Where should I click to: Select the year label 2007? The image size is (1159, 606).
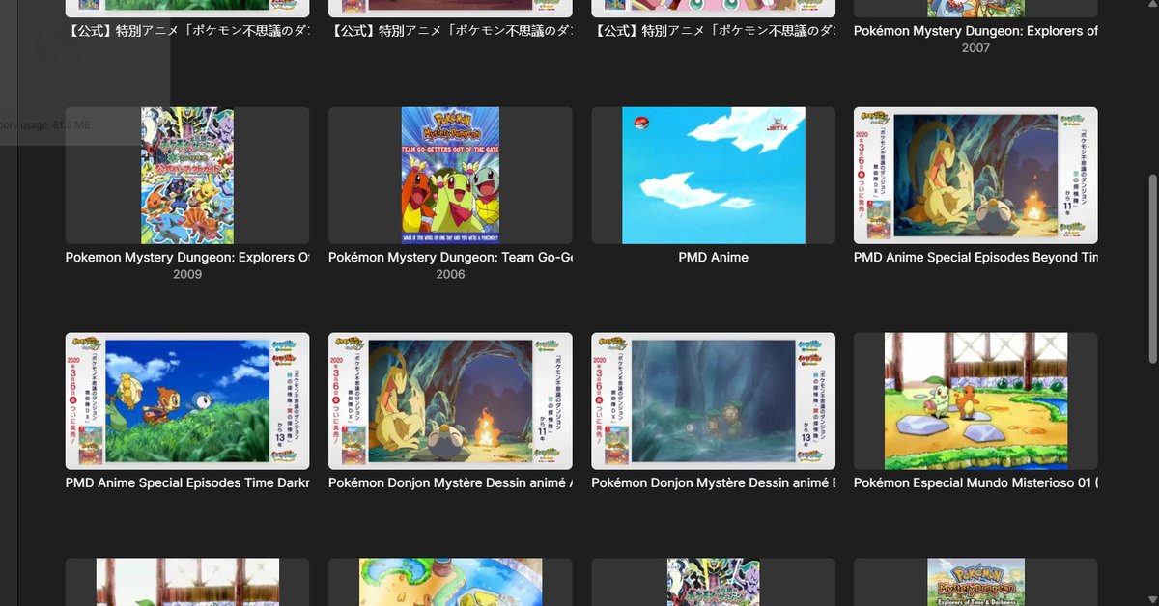[x=975, y=48]
